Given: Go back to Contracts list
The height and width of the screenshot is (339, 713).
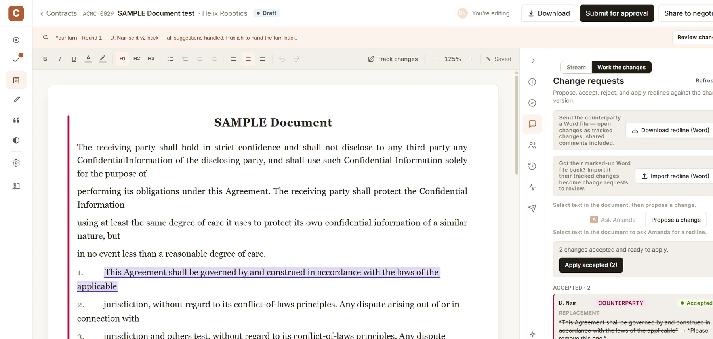Looking at the screenshot, I should pos(58,13).
